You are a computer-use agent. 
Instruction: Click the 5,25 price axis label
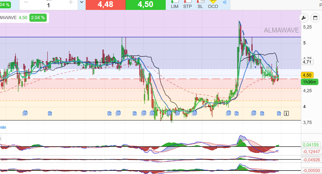[x=307, y=27]
